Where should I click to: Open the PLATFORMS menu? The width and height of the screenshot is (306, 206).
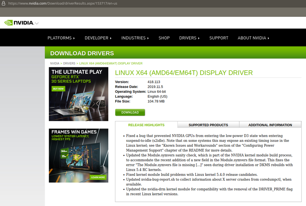coord(61,38)
